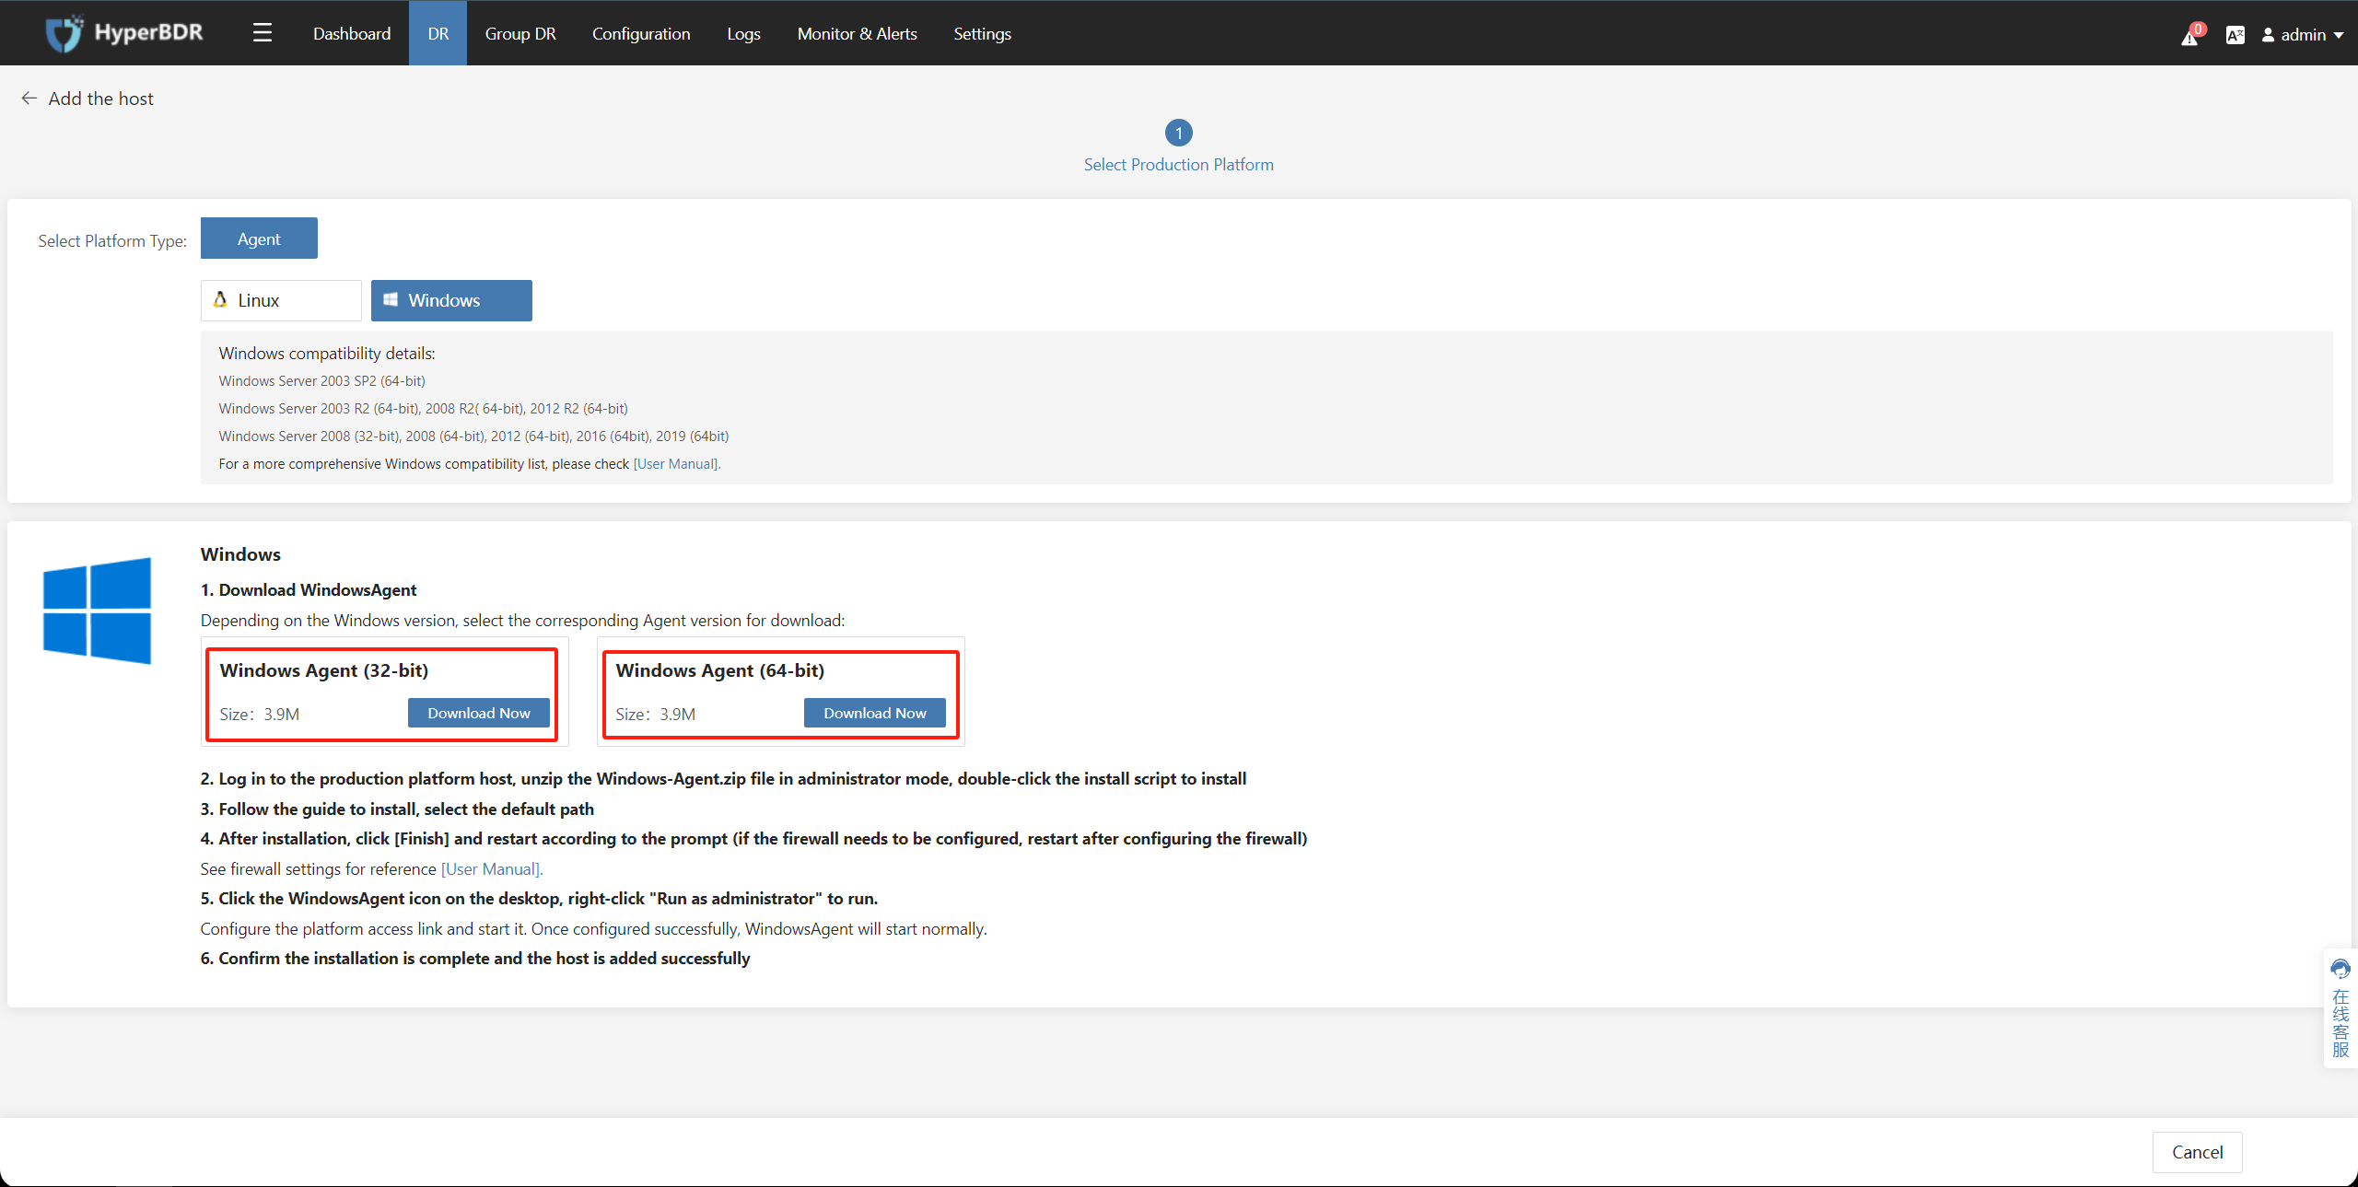Open Settings dropdown navigation
The height and width of the screenshot is (1187, 2358).
point(982,33)
